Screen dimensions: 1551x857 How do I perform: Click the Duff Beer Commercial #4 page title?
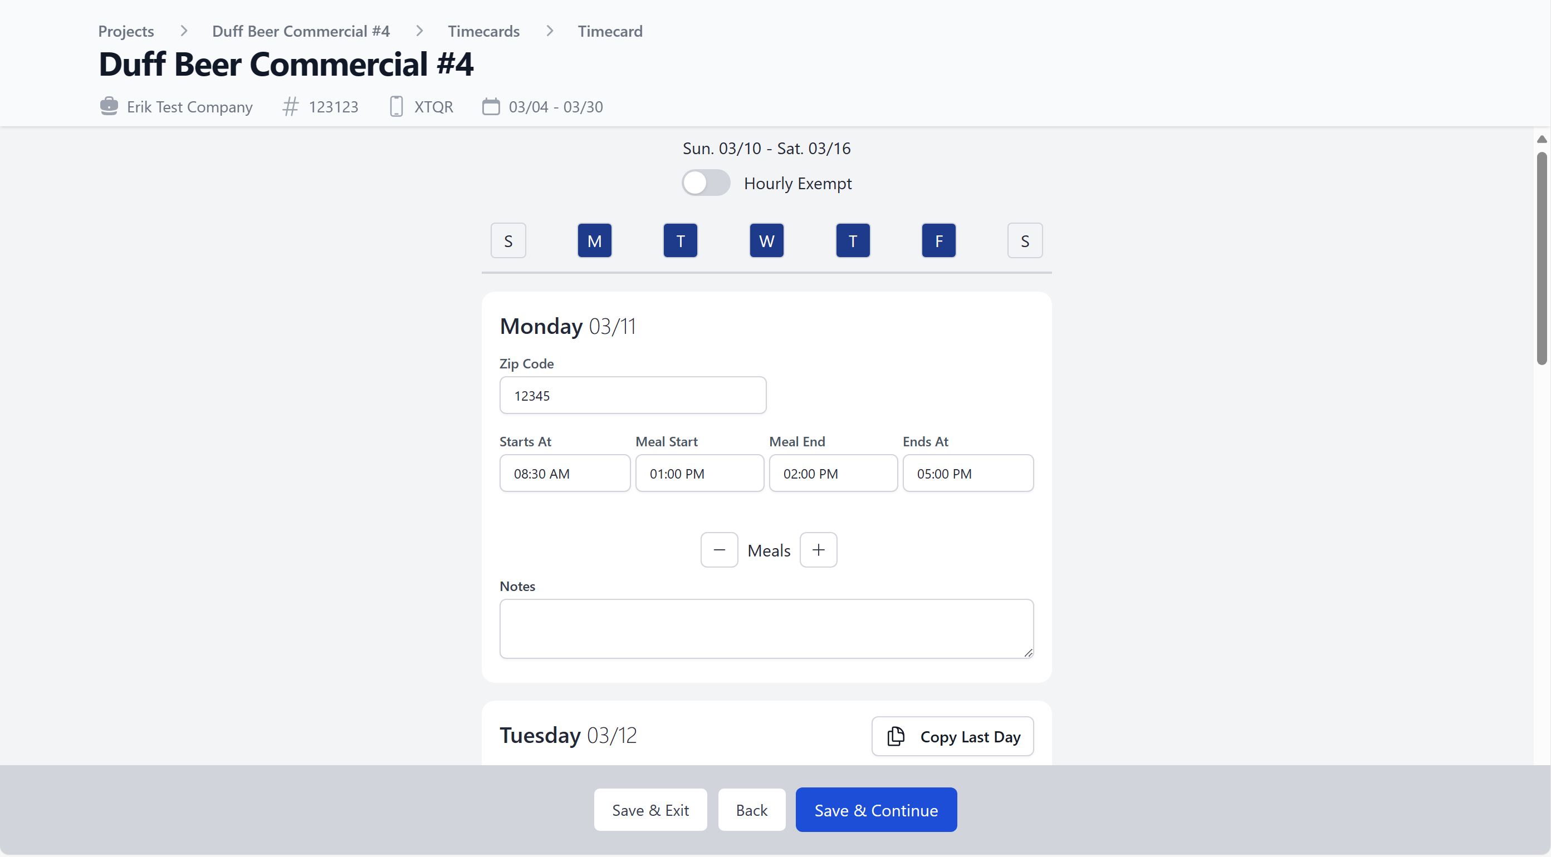[286, 64]
